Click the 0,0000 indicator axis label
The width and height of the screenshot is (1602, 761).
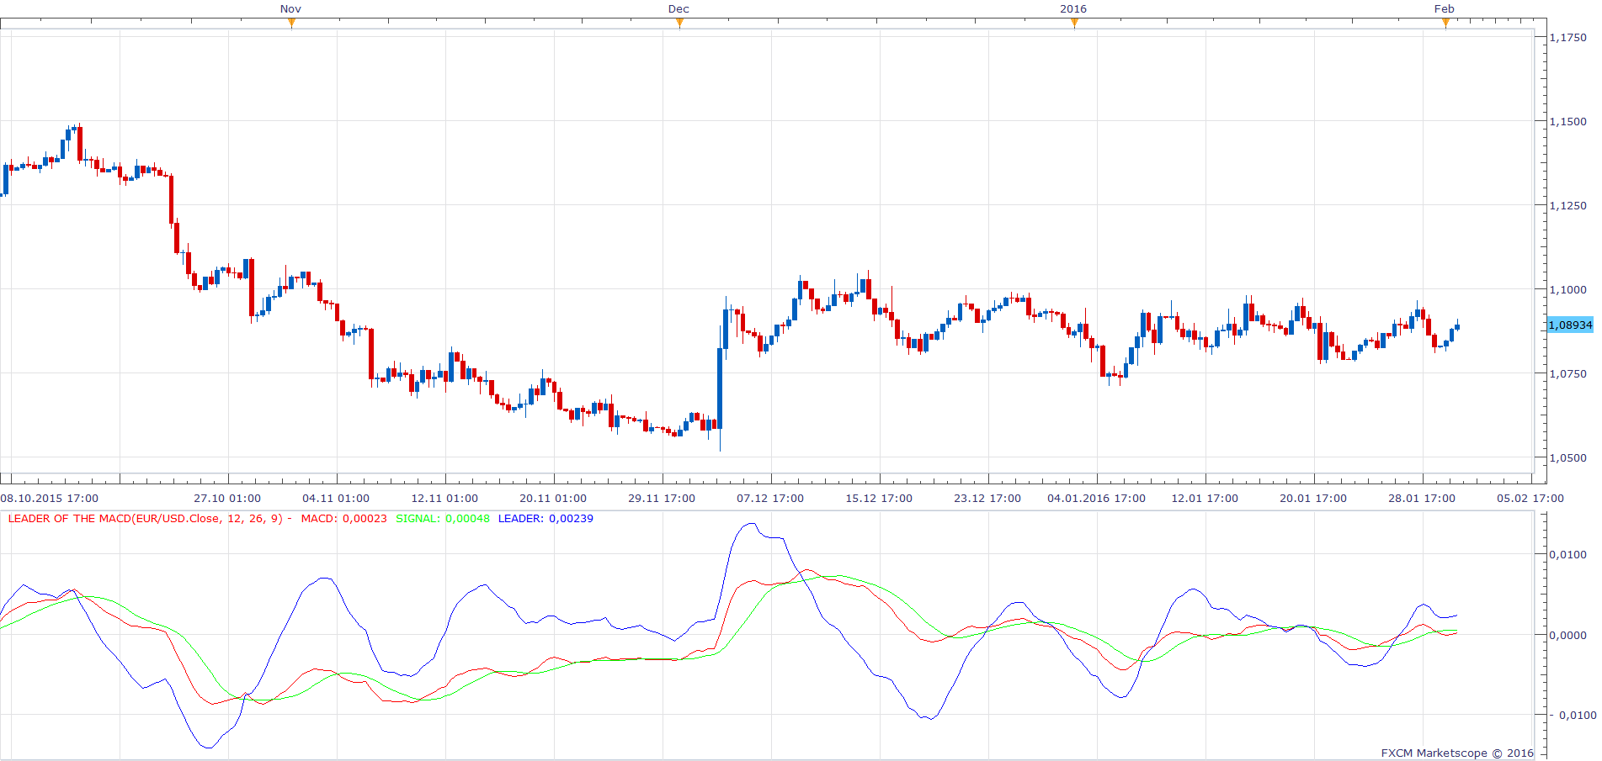coord(1568,635)
